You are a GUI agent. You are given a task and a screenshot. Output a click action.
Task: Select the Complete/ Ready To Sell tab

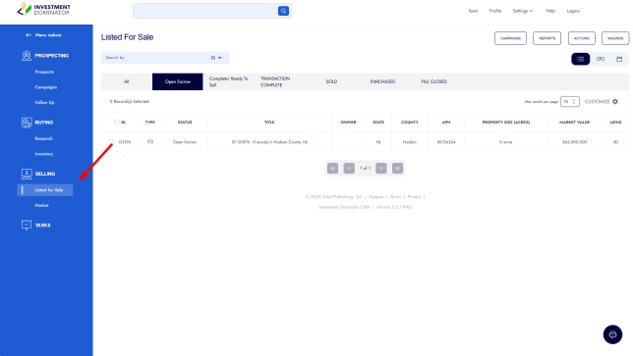click(x=228, y=81)
